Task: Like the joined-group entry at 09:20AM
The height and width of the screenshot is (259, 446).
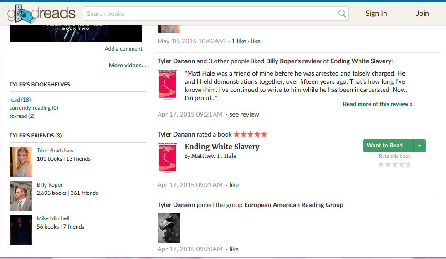Action: [x=234, y=249]
